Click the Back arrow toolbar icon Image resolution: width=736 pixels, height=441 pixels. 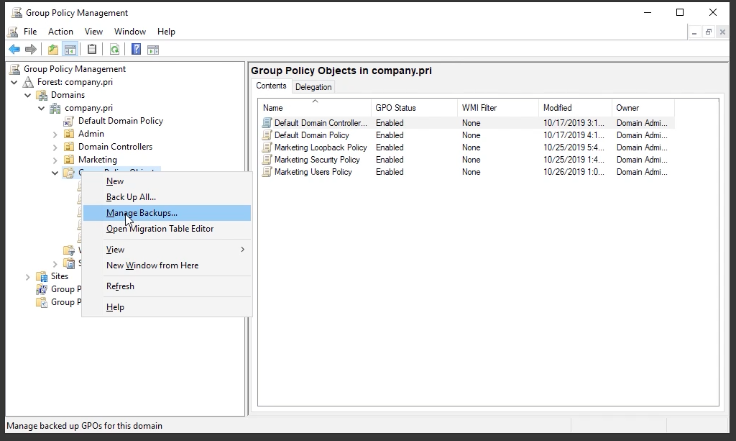14,50
